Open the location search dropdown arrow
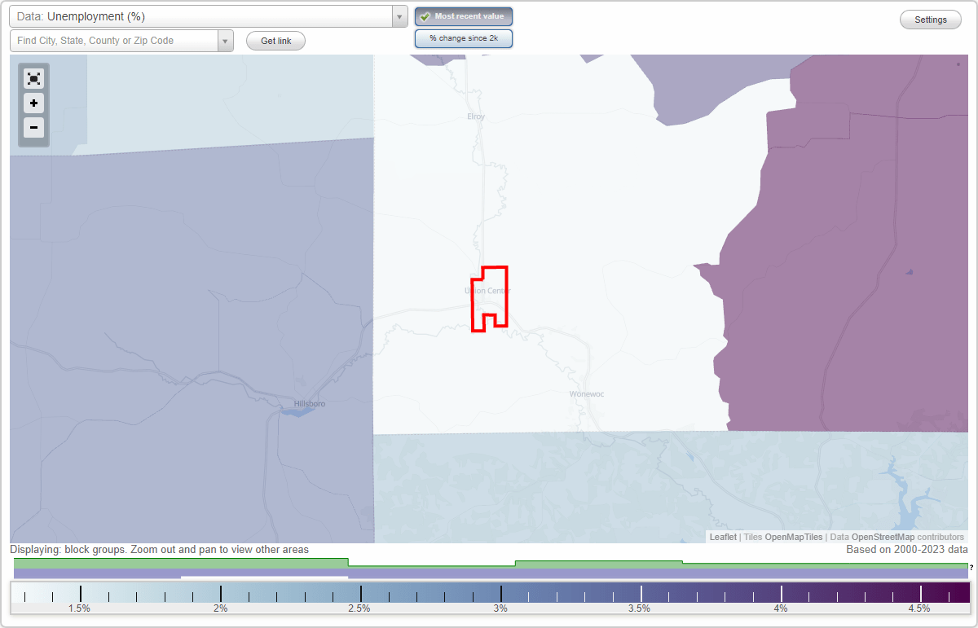Screen dimensions: 978x628 [x=226, y=40]
